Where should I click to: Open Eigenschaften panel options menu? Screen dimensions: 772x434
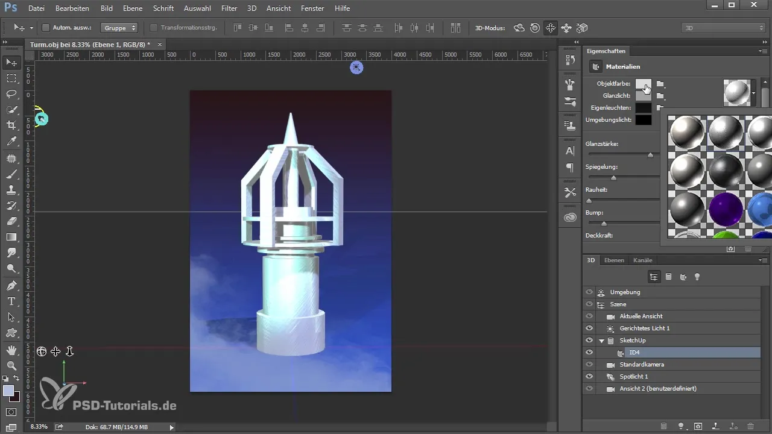[x=764, y=51]
